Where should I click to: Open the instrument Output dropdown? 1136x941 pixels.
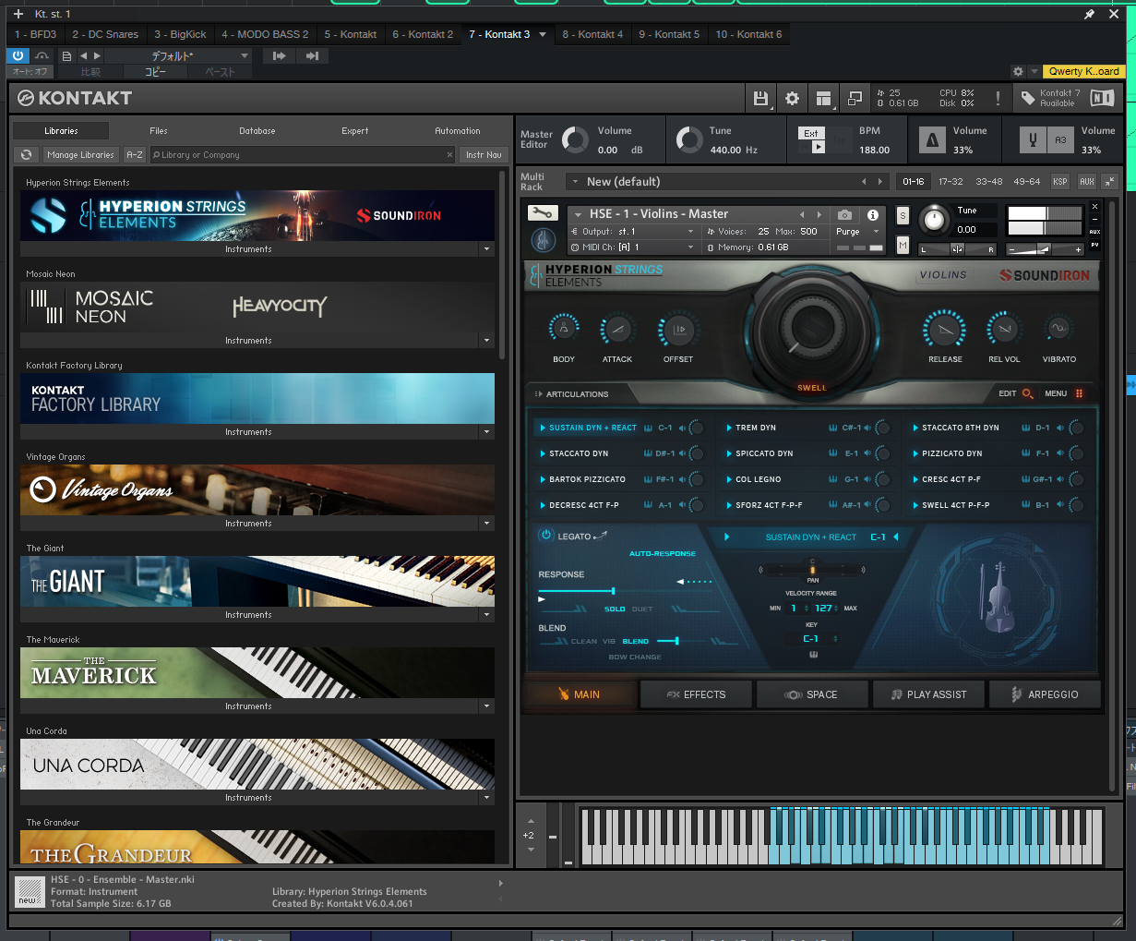tap(633, 232)
